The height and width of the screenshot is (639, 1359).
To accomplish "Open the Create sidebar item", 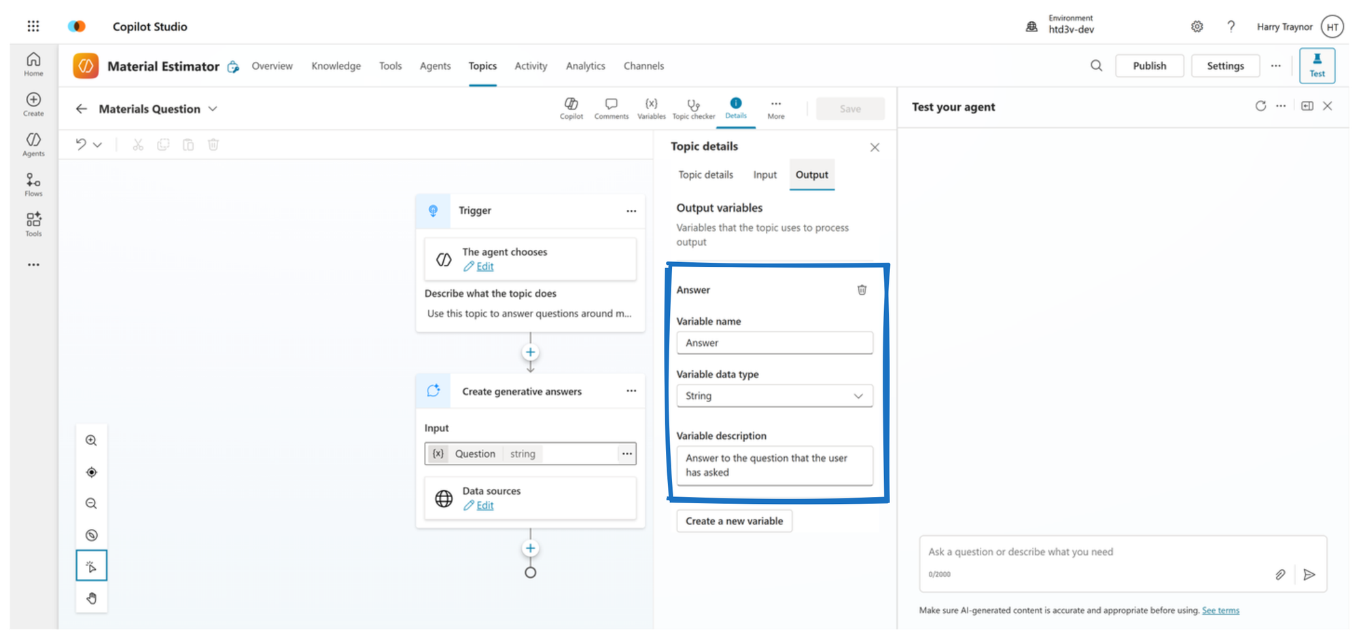I will pyautogui.click(x=33, y=104).
